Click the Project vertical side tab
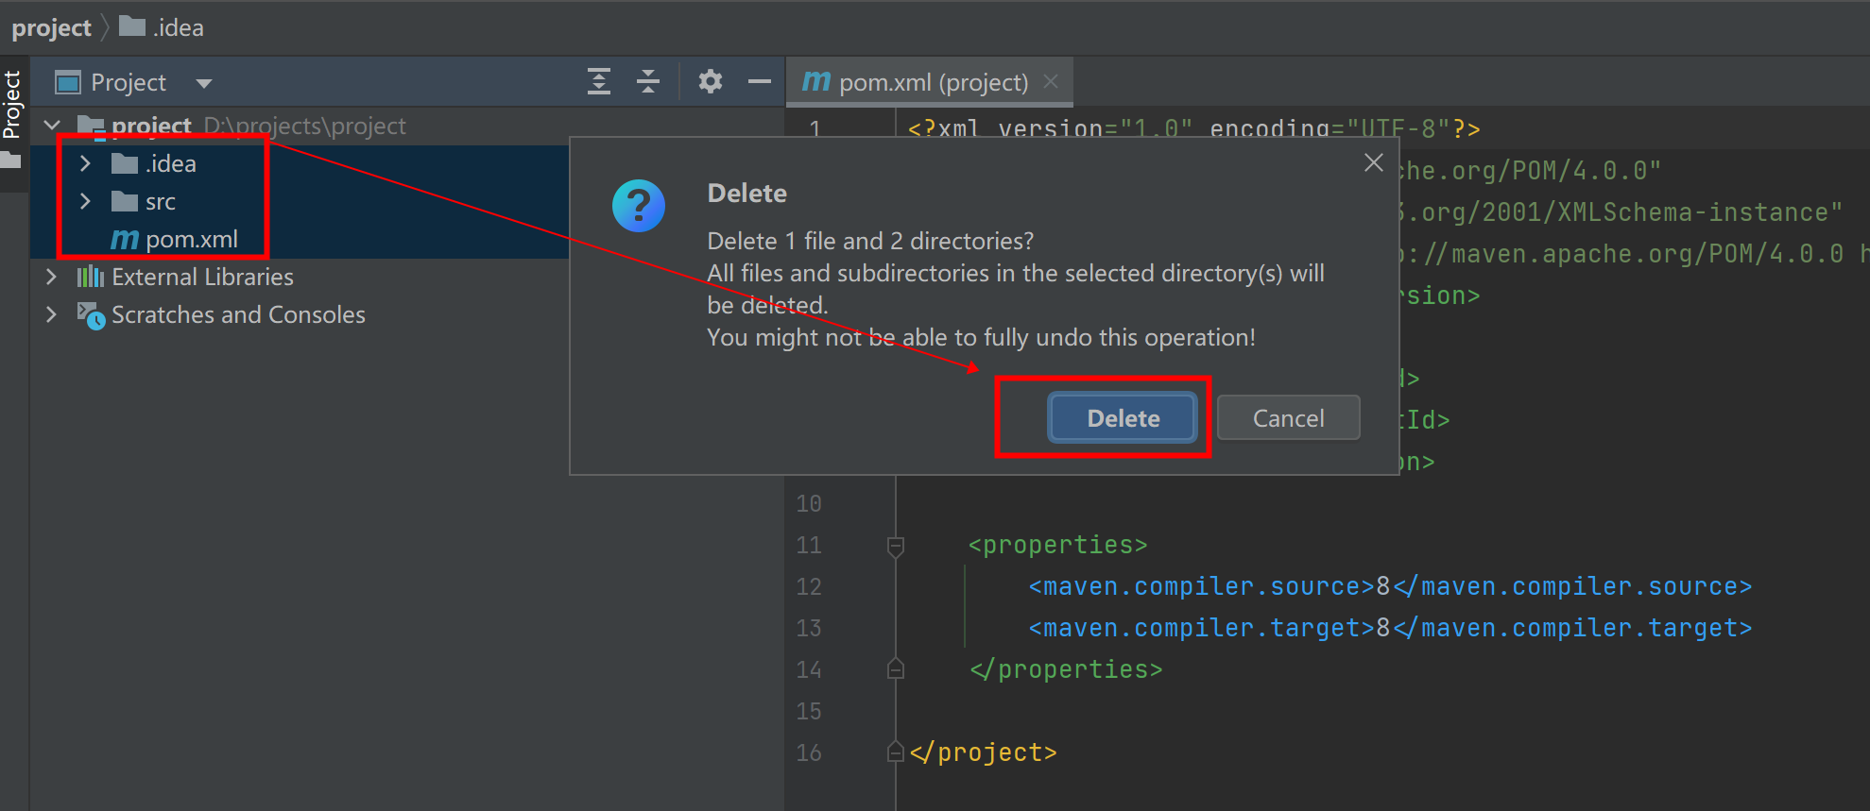Screen dimensions: 1870x811 [12, 104]
